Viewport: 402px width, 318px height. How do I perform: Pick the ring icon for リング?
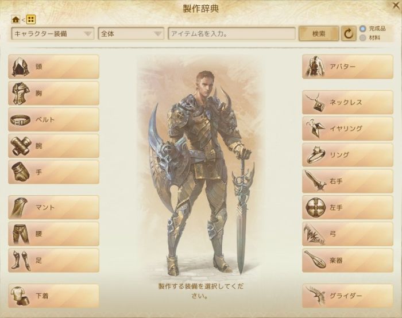coord(315,155)
